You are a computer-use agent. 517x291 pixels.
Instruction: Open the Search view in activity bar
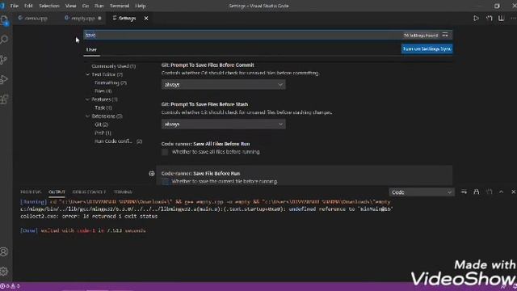pyautogui.click(x=4, y=40)
